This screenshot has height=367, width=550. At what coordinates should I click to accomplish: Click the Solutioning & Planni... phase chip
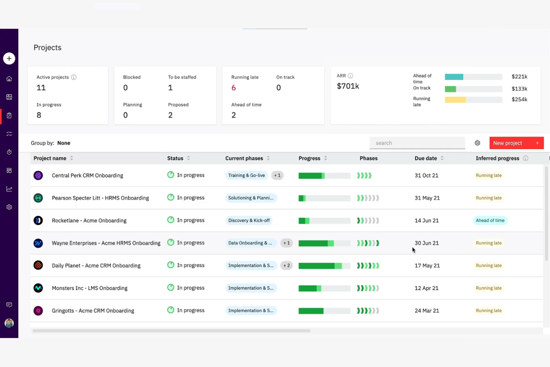(251, 198)
